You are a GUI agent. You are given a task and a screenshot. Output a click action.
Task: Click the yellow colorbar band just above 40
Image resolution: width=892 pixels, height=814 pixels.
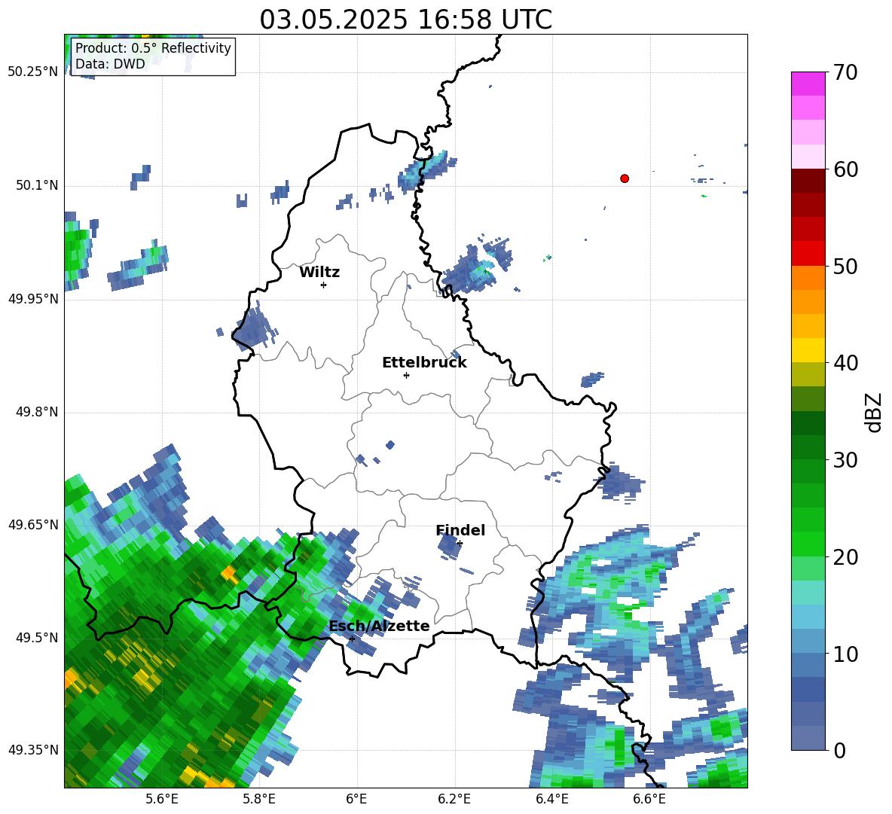click(x=808, y=350)
